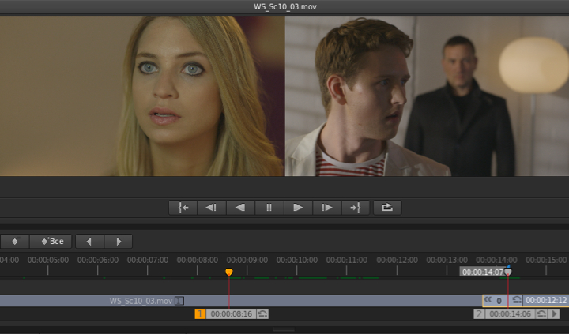Edit the 0 offset value field

(x=499, y=301)
